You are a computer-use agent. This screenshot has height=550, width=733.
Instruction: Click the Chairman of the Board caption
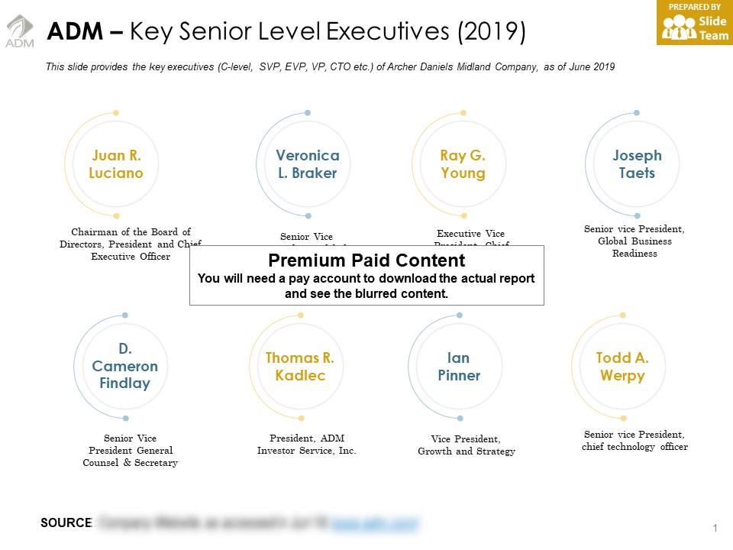[x=130, y=244]
